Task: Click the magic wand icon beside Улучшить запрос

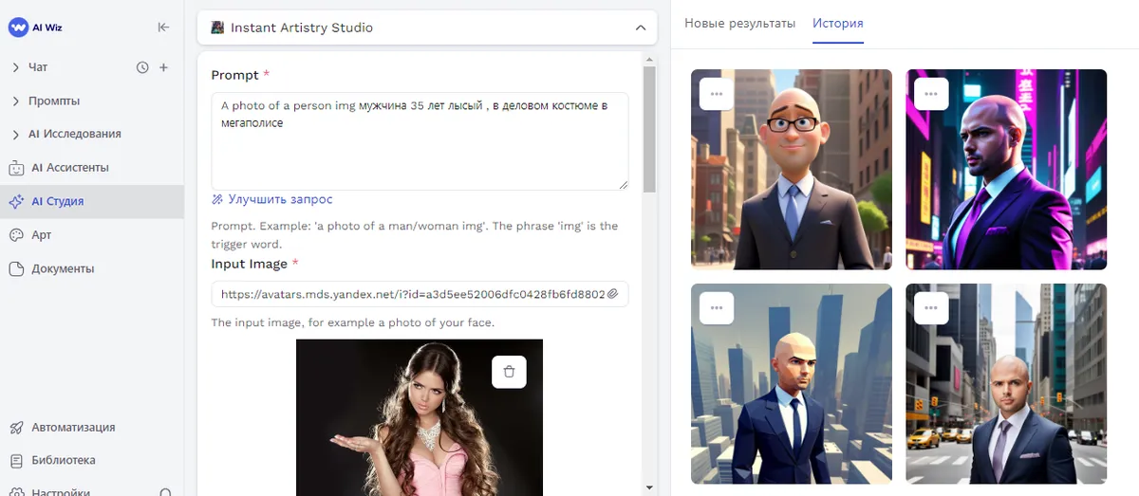Action: click(217, 199)
